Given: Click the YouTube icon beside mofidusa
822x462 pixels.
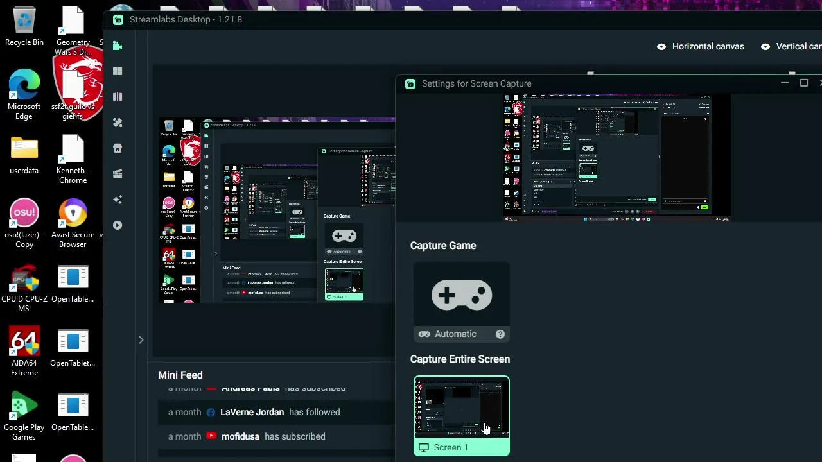Looking at the screenshot, I should tap(211, 436).
